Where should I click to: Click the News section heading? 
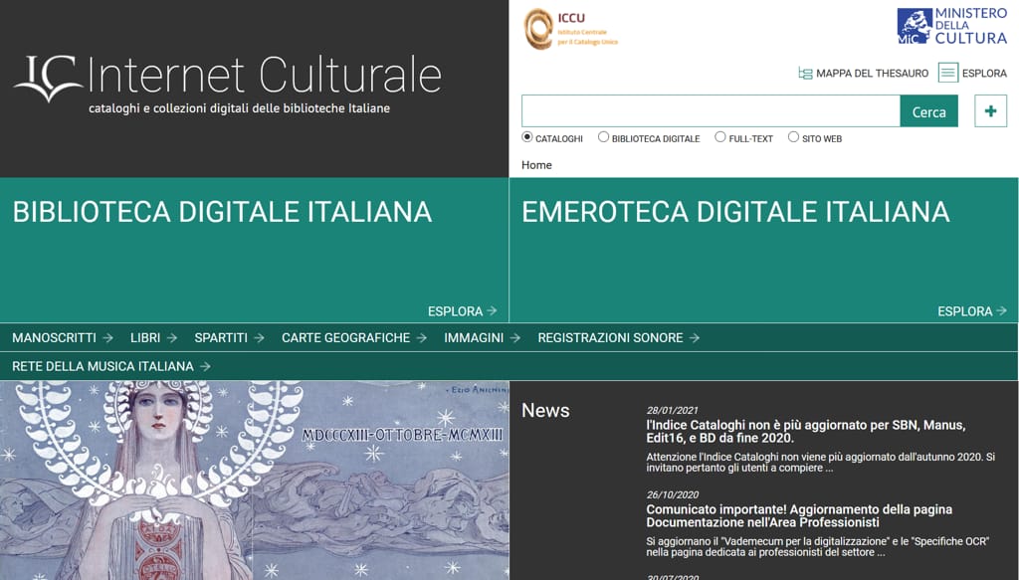click(x=545, y=411)
